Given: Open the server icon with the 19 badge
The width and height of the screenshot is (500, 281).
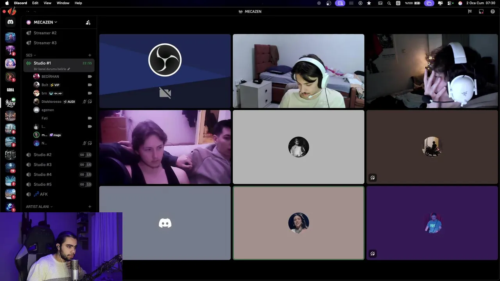Looking at the screenshot, I should [x=11, y=167].
